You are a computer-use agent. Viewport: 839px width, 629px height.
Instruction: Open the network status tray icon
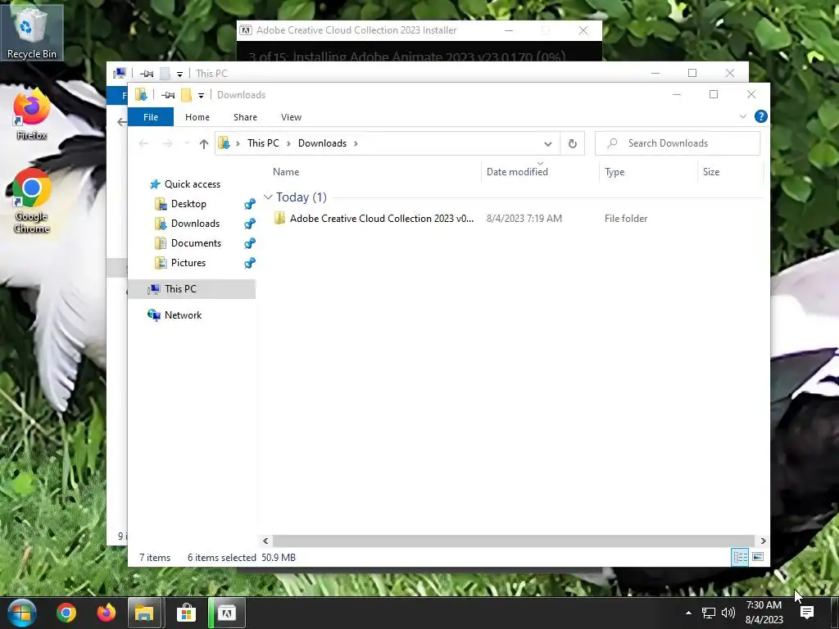[x=709, y=613]
